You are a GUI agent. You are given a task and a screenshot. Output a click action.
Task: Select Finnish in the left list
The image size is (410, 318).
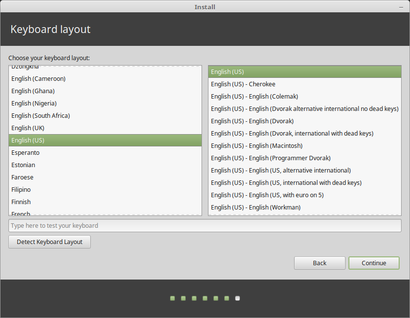click(x=105, y=202)
